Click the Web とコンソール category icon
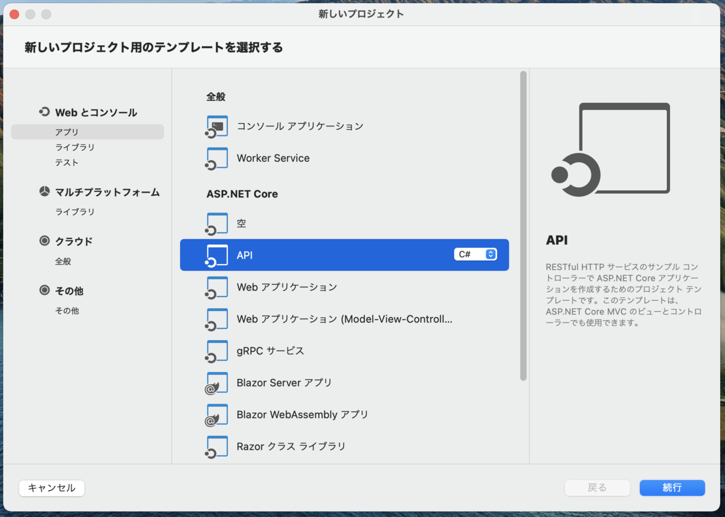 point(44,112)
